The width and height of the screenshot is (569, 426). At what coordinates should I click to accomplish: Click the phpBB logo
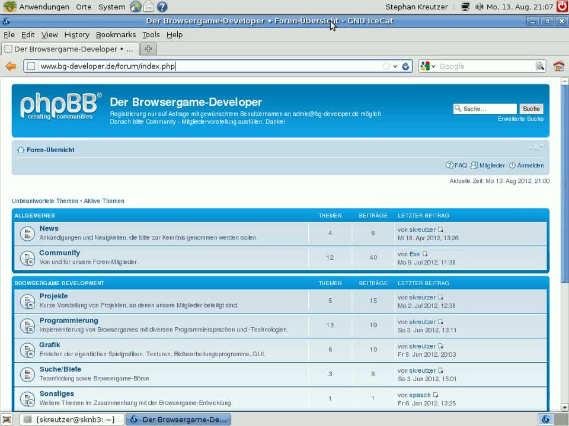point(60,106)
